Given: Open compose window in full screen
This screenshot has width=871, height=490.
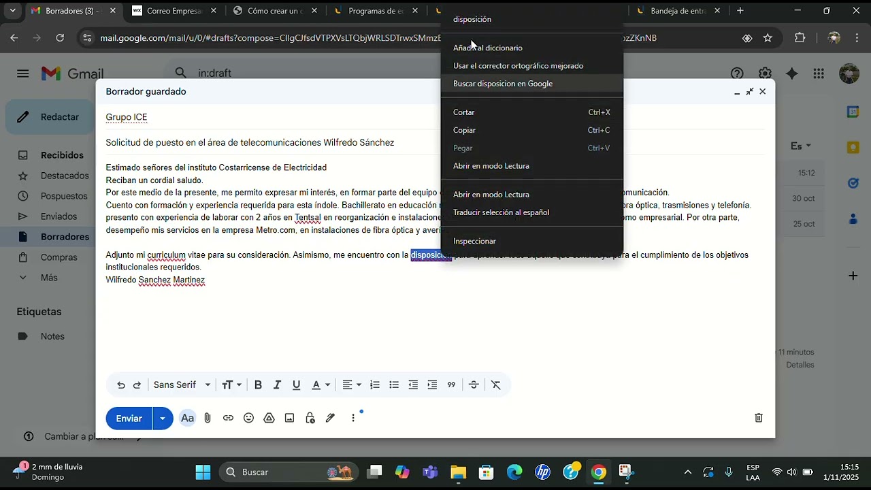Looking at the screenshot, I should (x=750, y=92).
